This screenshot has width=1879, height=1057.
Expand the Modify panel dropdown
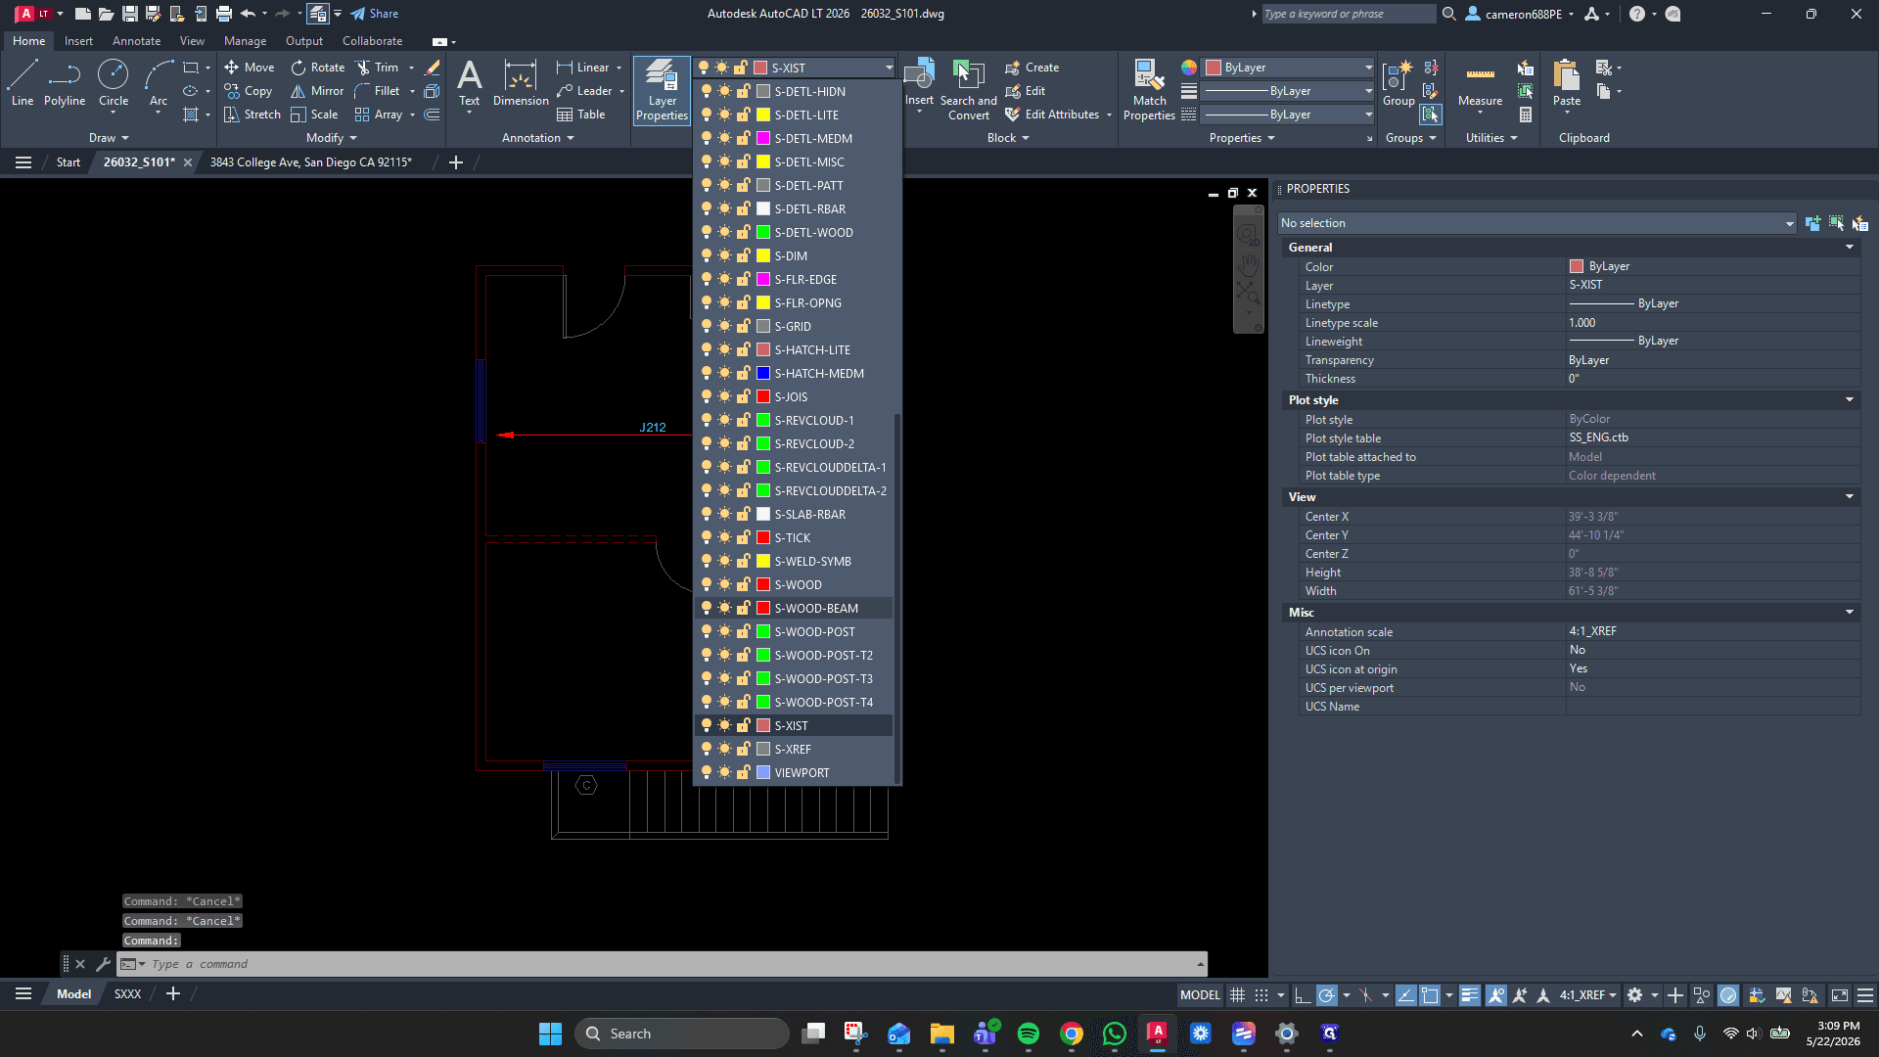[x=331, y=138]
